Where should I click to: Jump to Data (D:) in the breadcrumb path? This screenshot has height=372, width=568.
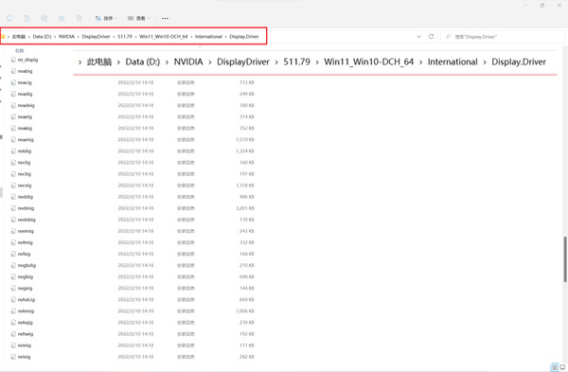(x=42, y=37)
